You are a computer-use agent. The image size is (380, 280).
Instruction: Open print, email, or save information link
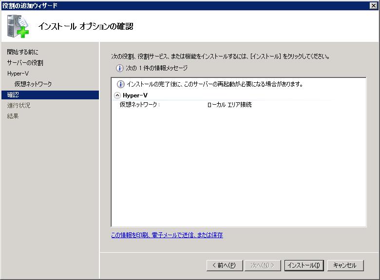point(167,235)
